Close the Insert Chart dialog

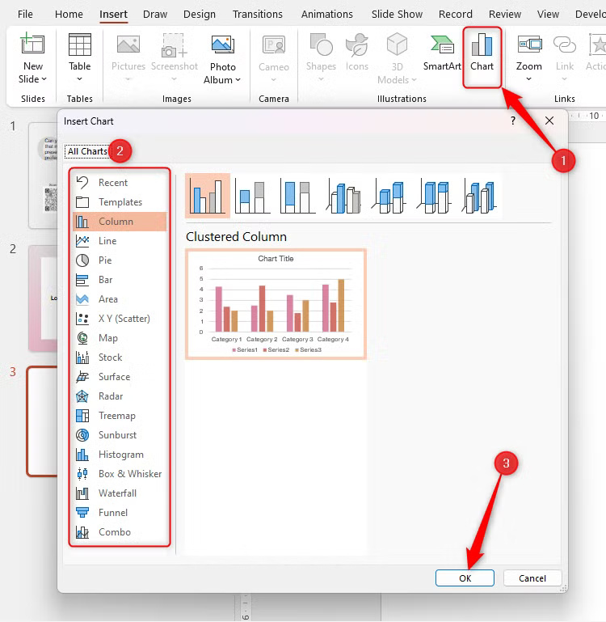coord(549,121)
